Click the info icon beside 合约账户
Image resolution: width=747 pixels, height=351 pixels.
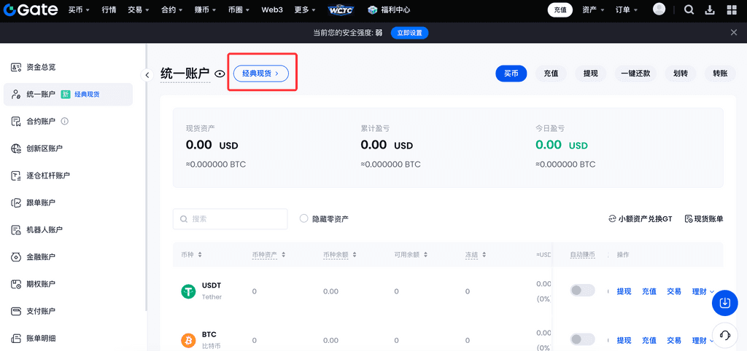click(x=65, y=122)
